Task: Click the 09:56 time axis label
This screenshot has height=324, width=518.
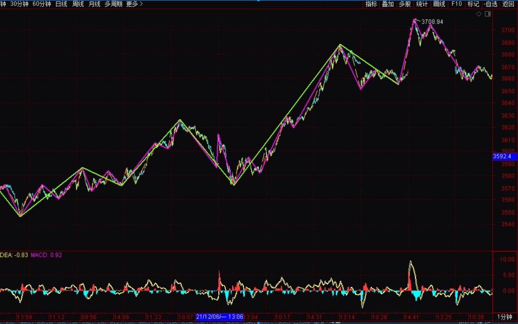Action: [x=89, y=317]
